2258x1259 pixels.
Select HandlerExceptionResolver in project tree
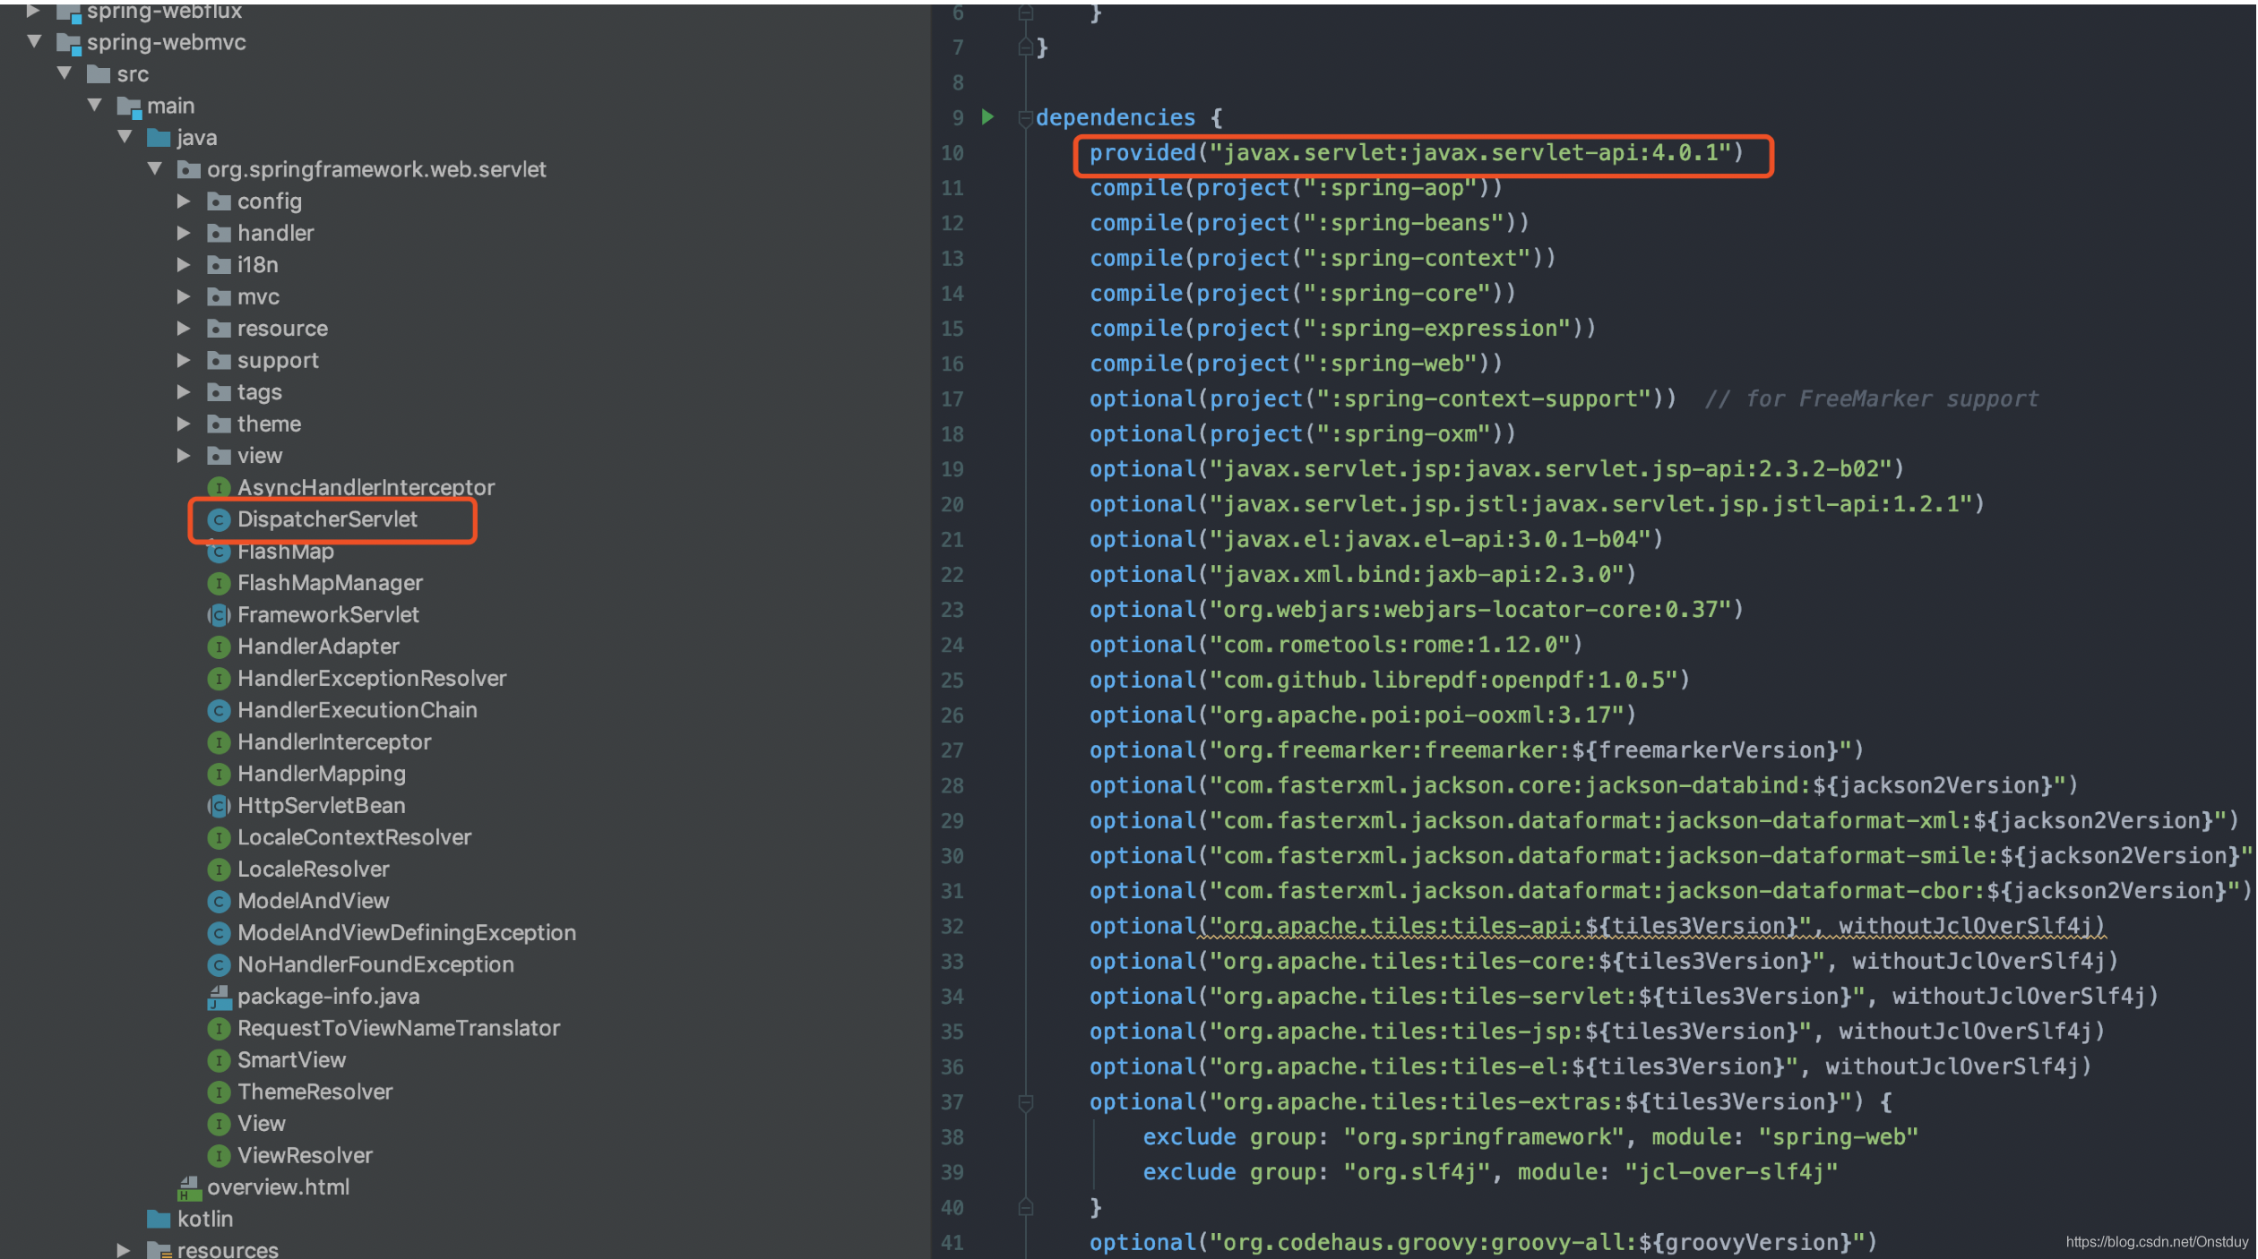click(x=372, y=678)
